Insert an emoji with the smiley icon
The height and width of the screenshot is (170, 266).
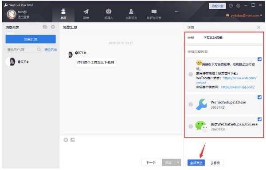click(x=66, y=140)
